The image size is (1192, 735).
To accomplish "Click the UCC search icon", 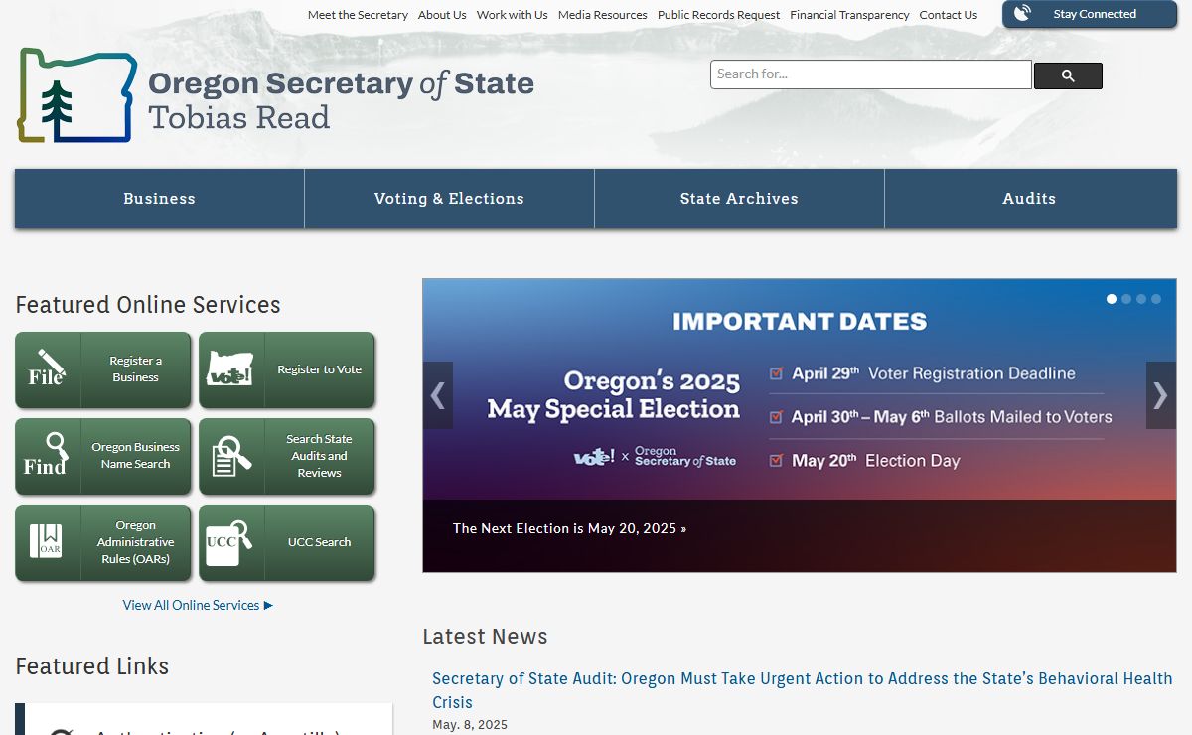I will click(229, 542).
